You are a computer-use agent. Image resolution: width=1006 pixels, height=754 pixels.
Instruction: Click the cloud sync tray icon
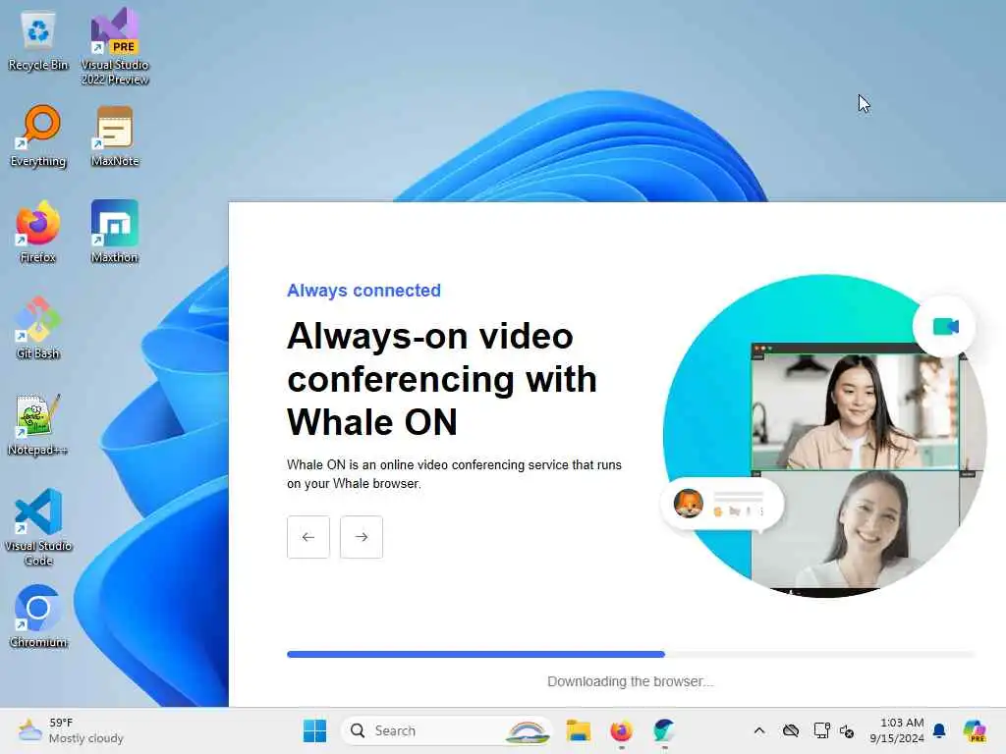(791, 730)
